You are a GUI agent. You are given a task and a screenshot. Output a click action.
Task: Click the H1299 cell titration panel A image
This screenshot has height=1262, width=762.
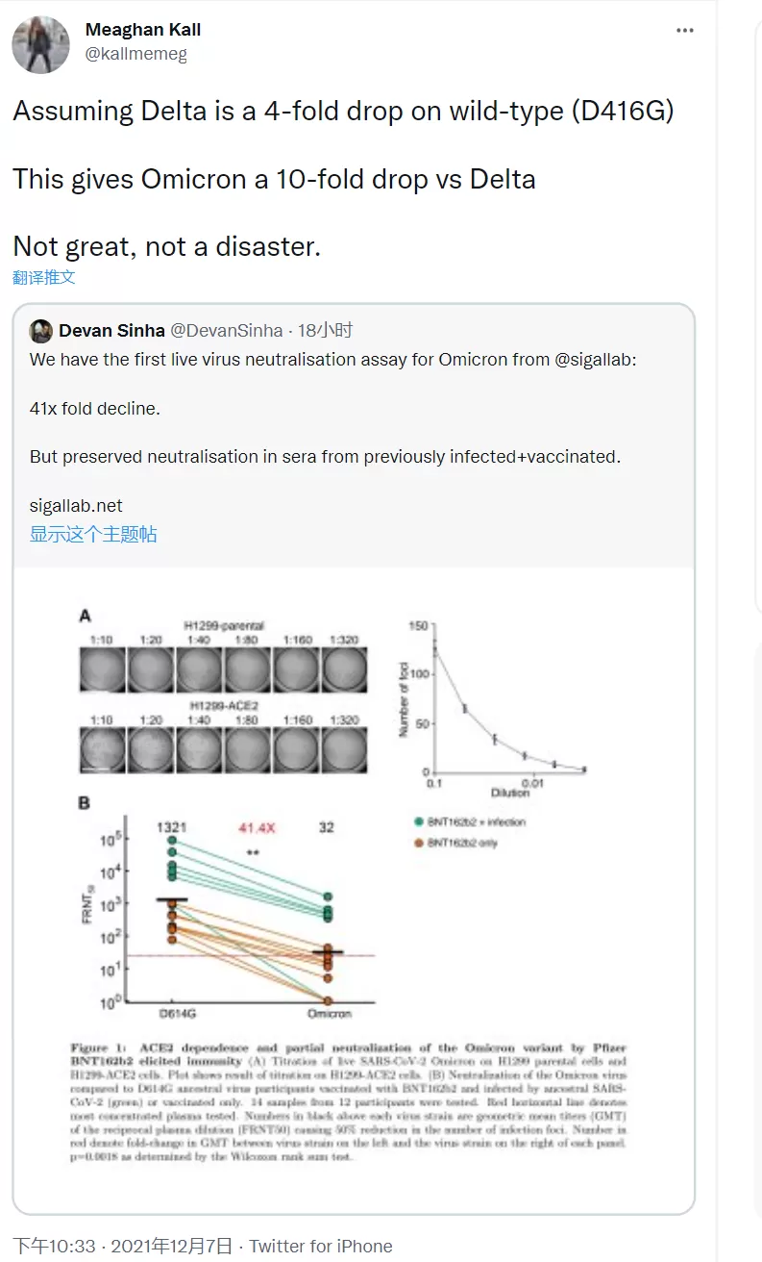[223, 692]
